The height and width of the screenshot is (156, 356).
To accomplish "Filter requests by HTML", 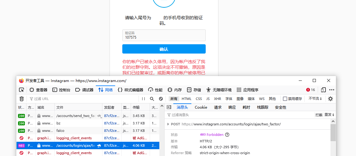I will click(187, 99).
